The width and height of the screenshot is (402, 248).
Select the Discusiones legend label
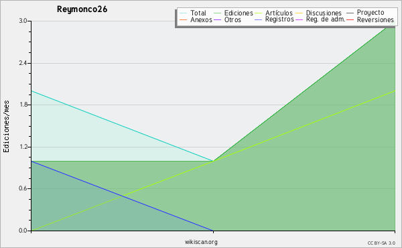(x=324, y=13)
